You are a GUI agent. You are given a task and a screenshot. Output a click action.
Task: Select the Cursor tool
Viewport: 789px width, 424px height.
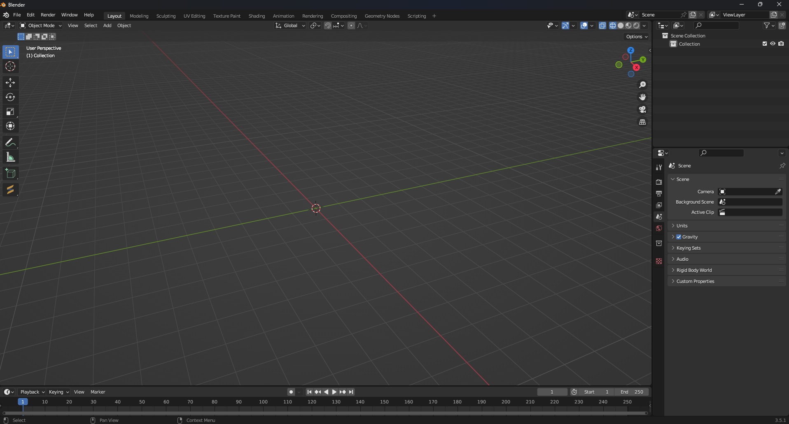10,66
